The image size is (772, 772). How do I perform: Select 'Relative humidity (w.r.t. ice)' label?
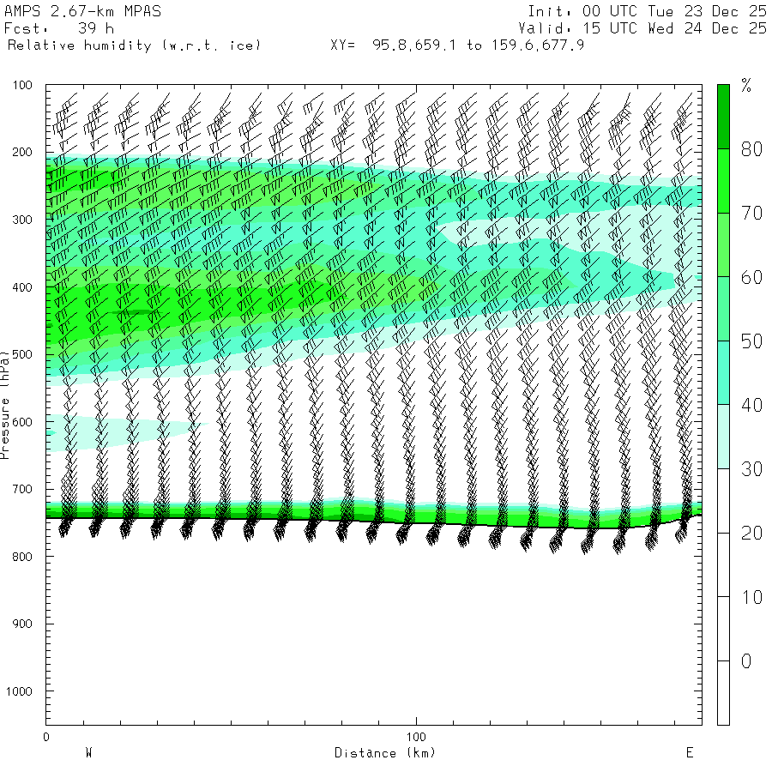134,45
